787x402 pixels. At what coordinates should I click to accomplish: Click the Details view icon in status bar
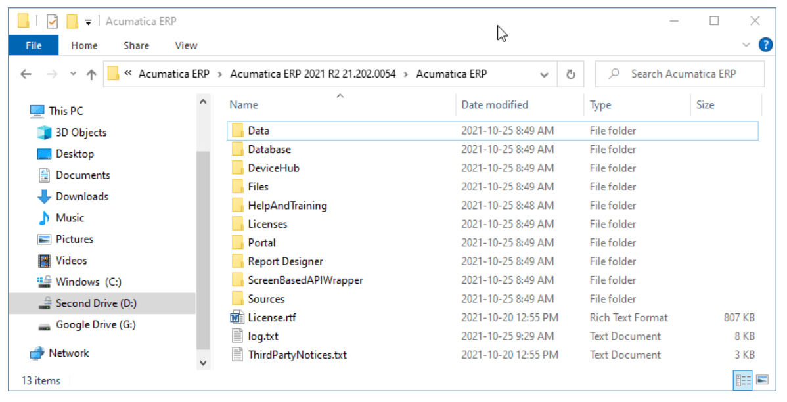click(743, 380)
